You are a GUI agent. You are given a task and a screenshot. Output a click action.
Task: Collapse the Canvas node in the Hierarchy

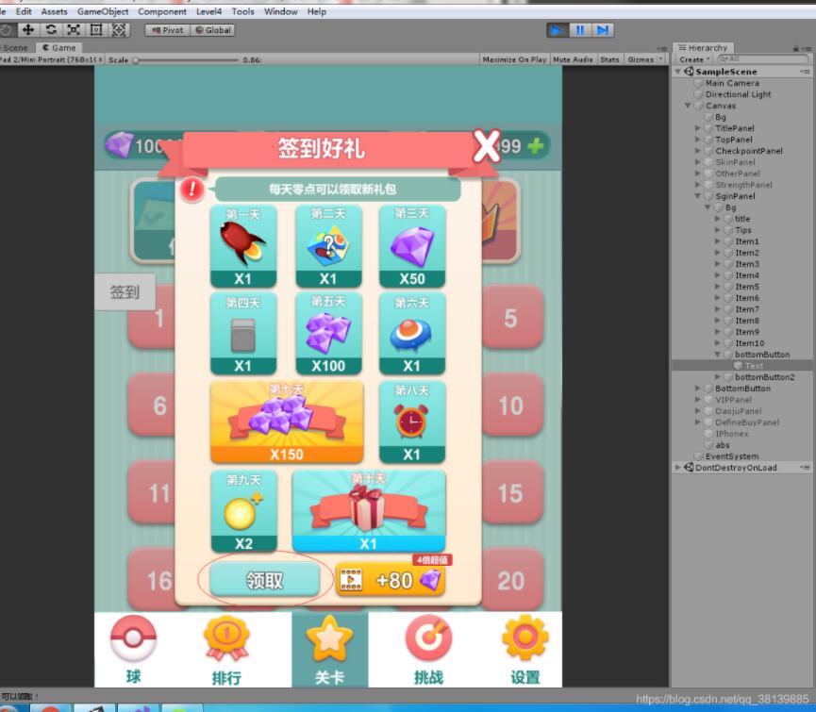(x=687, y=105)
